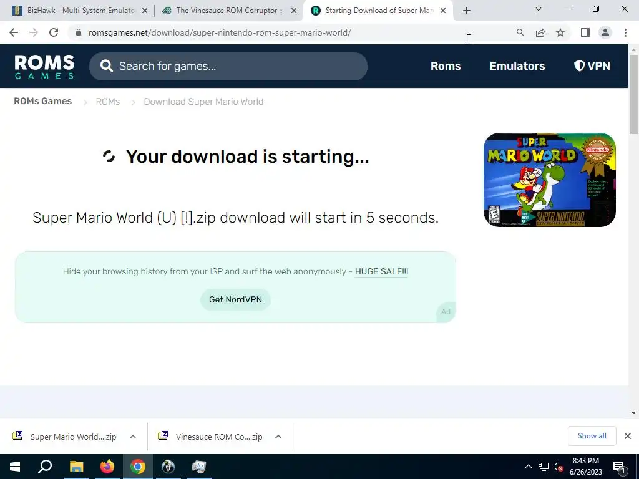Expand options for Super Mario World zip
The image size is (639, 479).
(x=133, y=437)
